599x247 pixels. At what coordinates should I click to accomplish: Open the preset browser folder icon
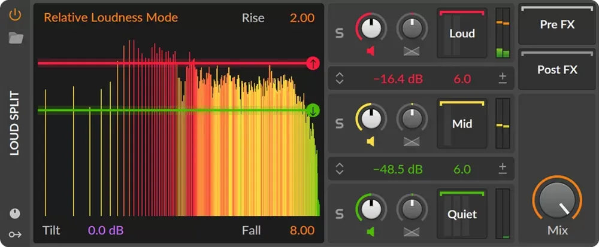[x=16, y=38]
